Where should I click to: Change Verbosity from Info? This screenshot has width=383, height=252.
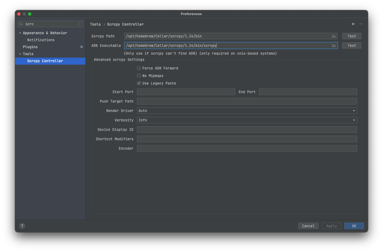354,120
